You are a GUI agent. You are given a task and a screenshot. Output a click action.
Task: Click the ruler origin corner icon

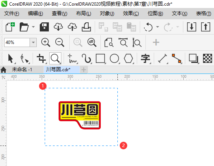tap(3, 77)
